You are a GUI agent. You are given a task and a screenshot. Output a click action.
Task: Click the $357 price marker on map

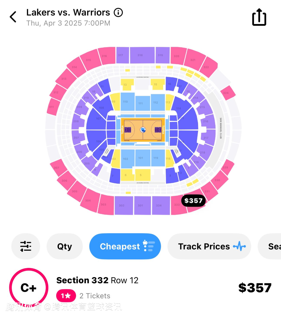(193, 201)
